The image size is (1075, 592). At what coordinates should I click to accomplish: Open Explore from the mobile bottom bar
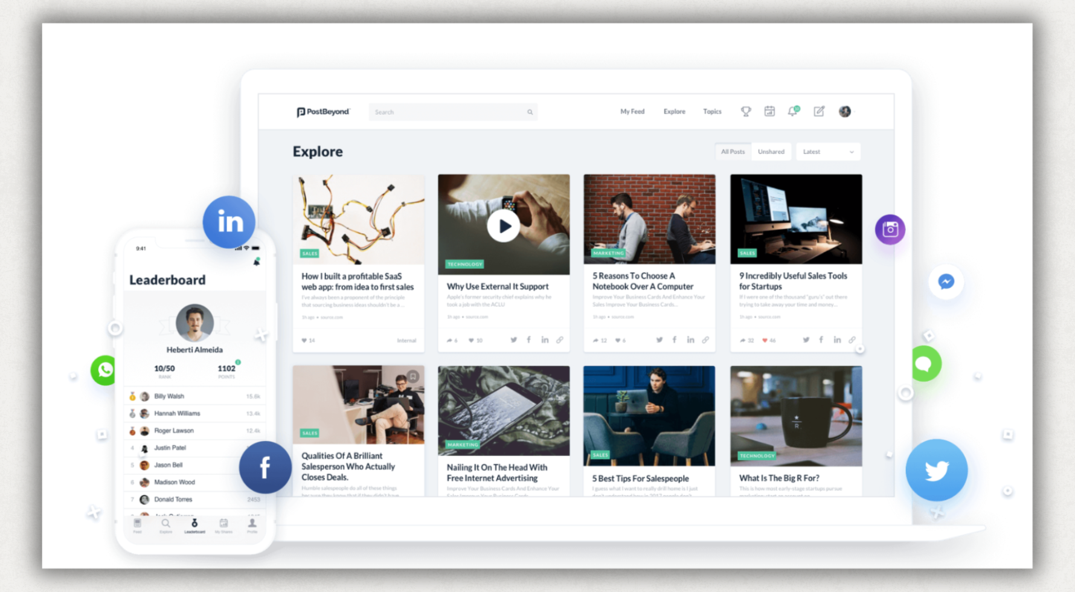tap(165, 524)
